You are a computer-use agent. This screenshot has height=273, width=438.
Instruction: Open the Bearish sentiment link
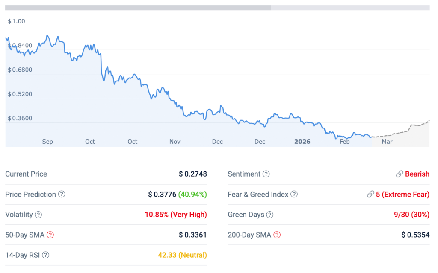(x=417, y=174)
